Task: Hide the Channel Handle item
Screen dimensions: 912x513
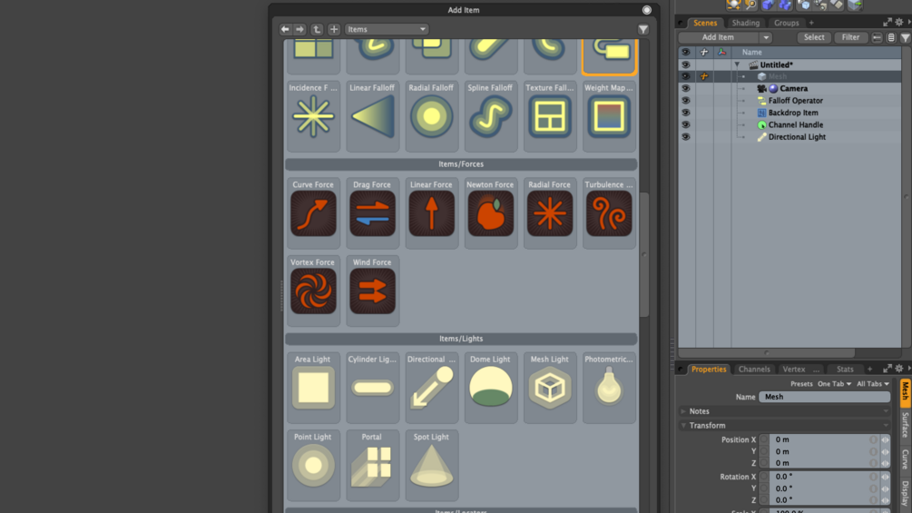Action: point(686,124)
